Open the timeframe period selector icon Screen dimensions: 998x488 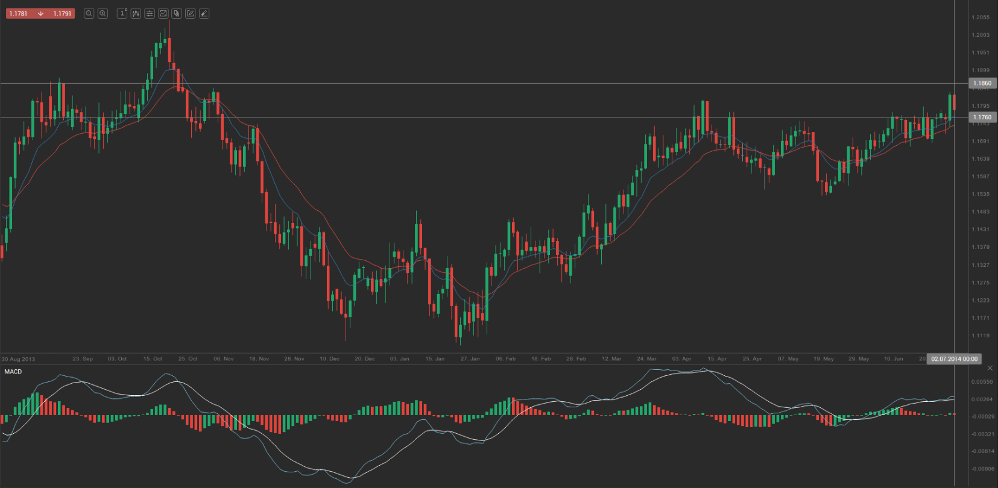click(122, 13)
